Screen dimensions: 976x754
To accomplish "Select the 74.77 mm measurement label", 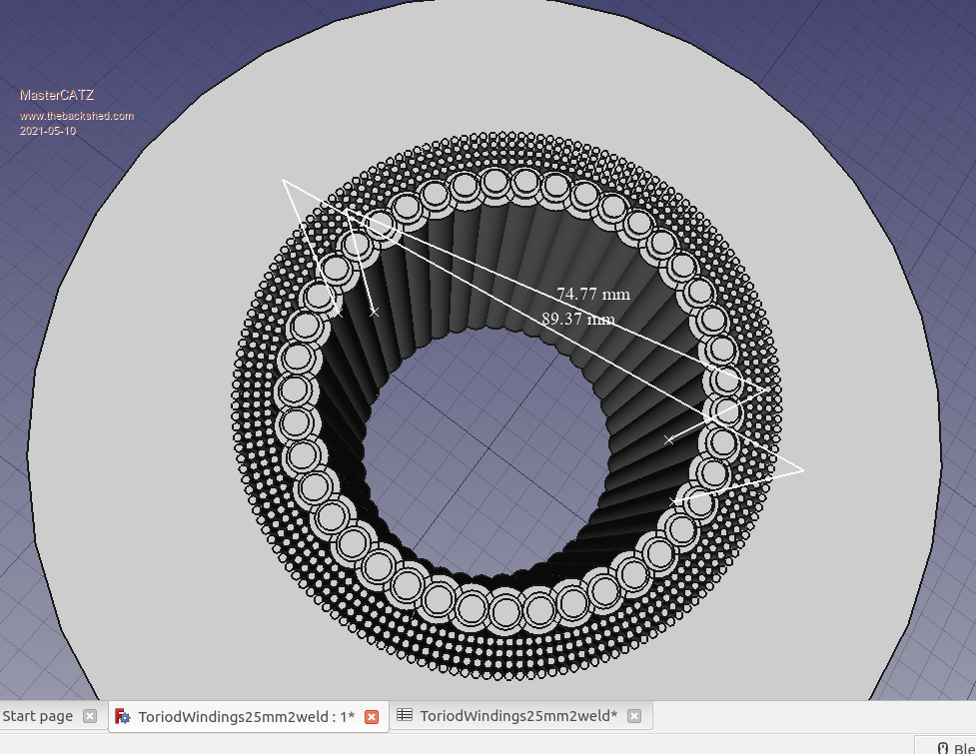I will pyautogui.click(x=593, y=294).
